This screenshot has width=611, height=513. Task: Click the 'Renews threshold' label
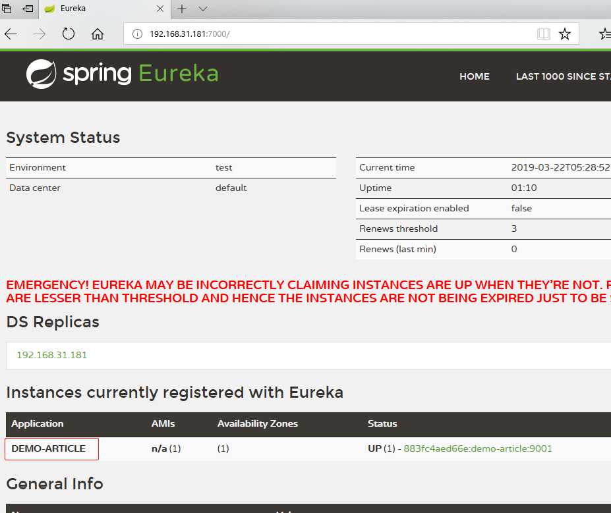398,229
